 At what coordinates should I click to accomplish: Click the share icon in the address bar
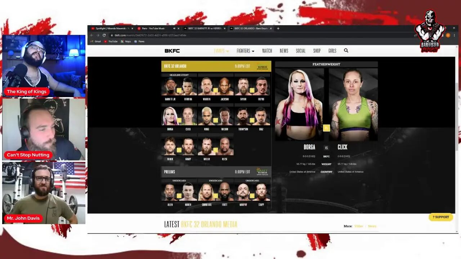pos(415,35)
